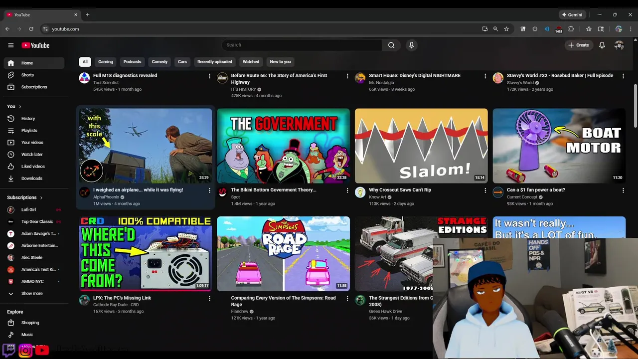Select the Gaming filter chip
The height and width of the screenshot is (359, 638).
(106, 62)
